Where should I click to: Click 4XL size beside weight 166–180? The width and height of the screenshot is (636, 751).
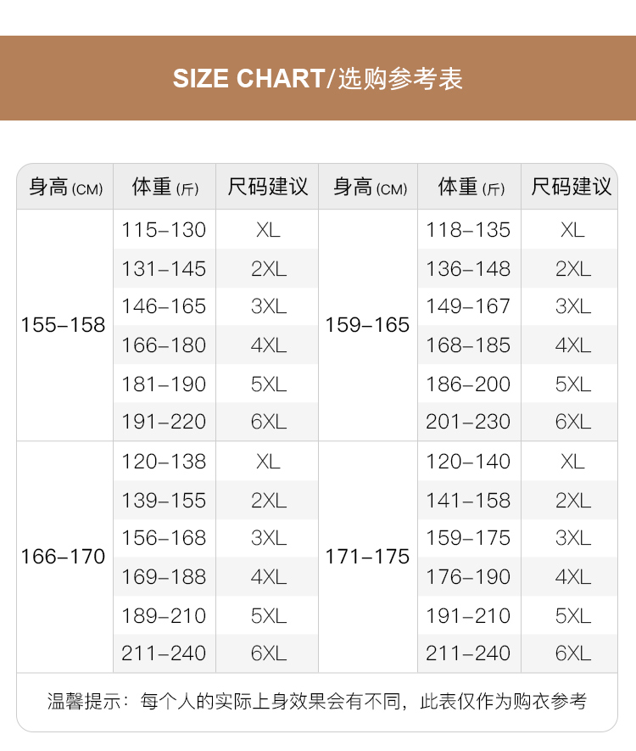pyautogui.click(x=268, y=345)
